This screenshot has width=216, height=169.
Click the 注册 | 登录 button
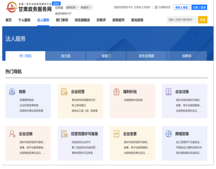[x=199, y=7]
